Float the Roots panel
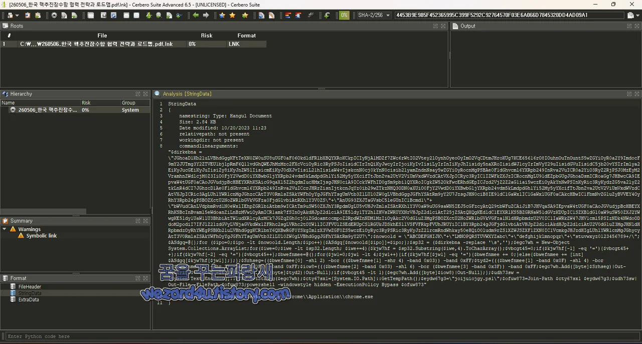Viewport: 642px width, 344px height. tap(436, 26)
